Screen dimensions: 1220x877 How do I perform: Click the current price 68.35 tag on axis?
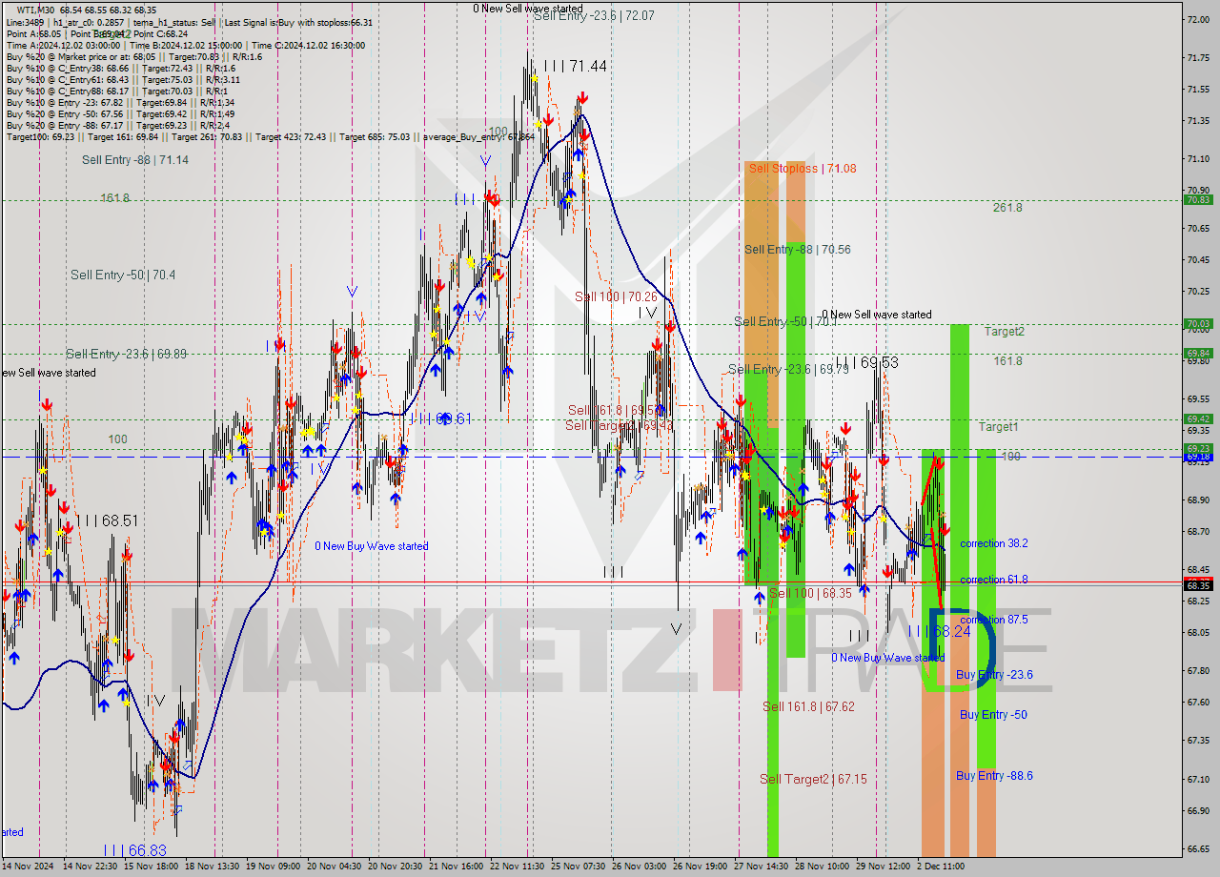pyautogui.click(x=1198, y=585)
